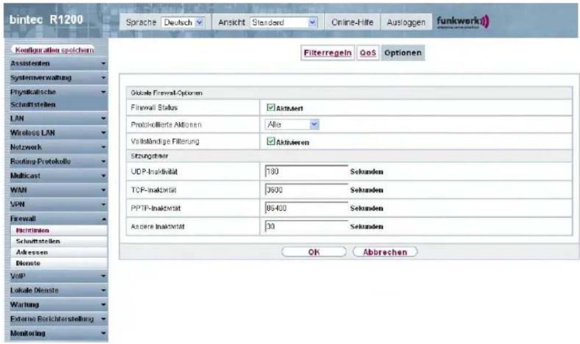Click the funkwerk logo
580x344 pixels.
463,21
